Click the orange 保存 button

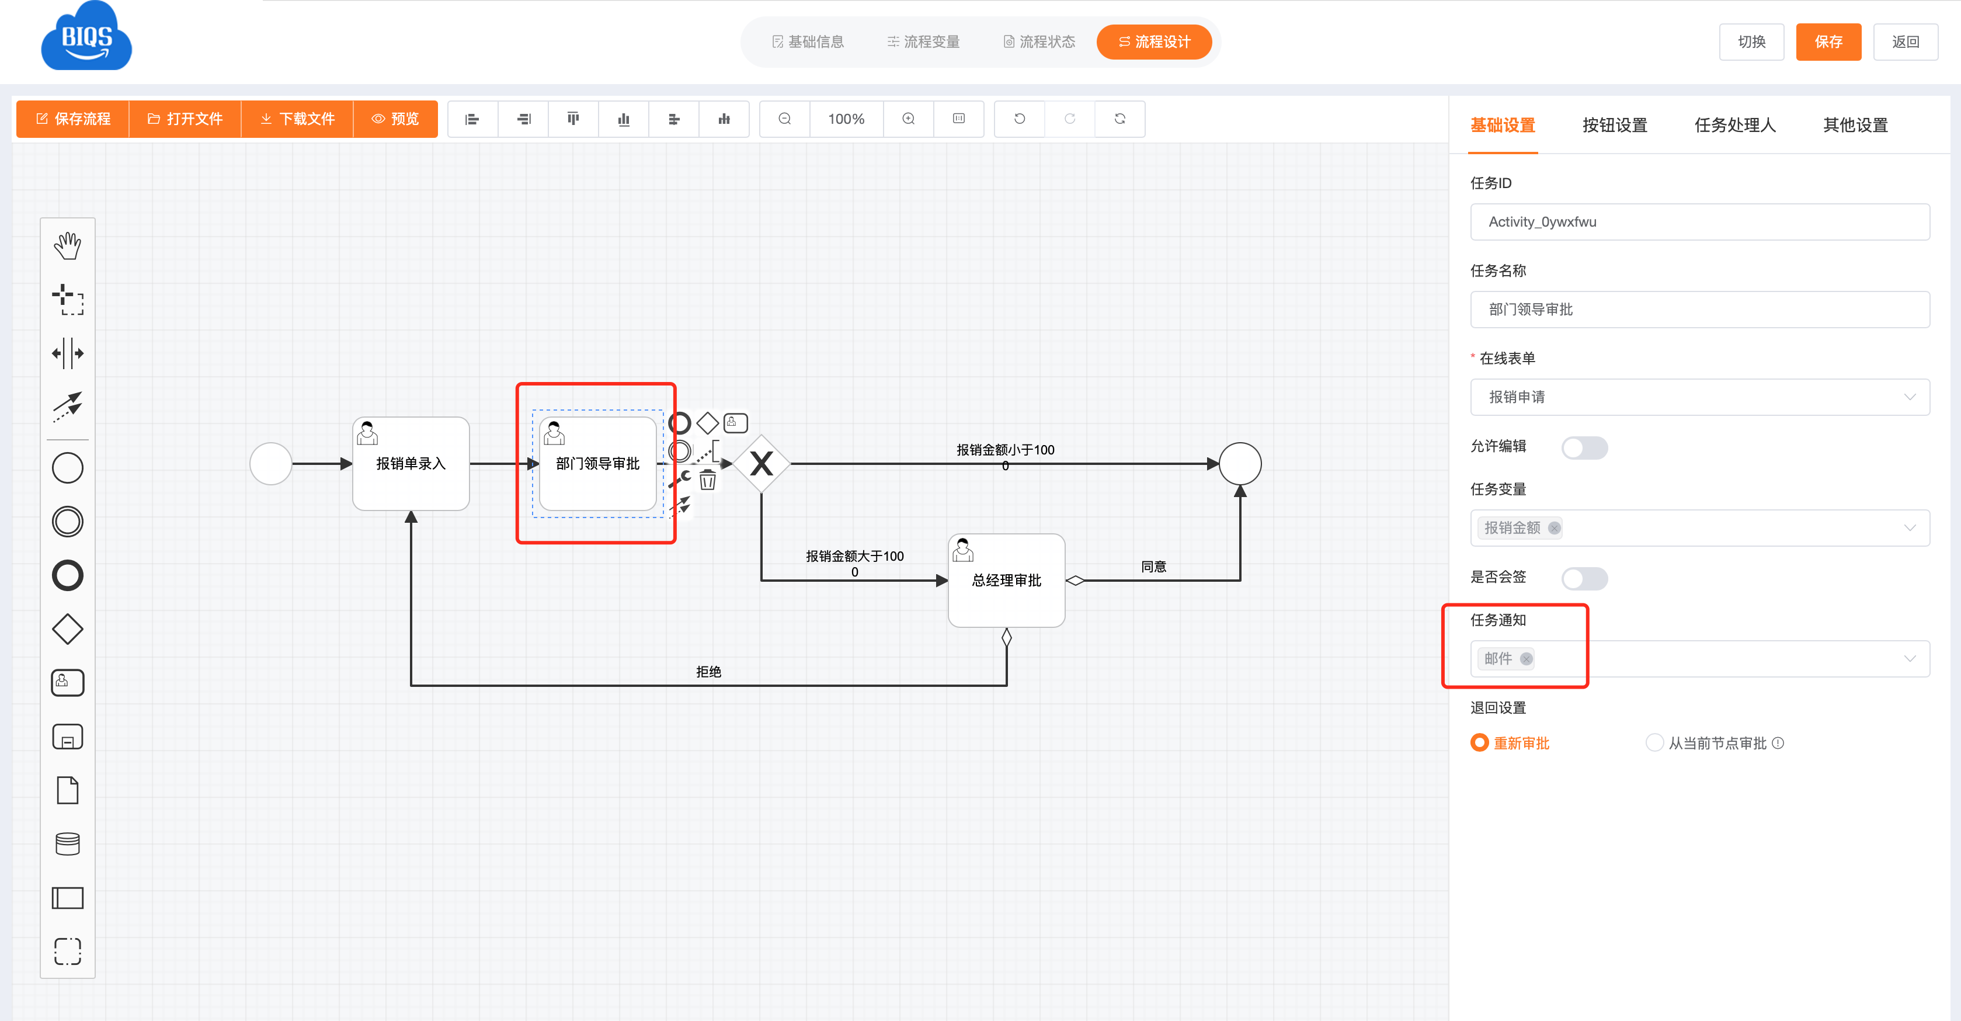(x=1828, y=42)
